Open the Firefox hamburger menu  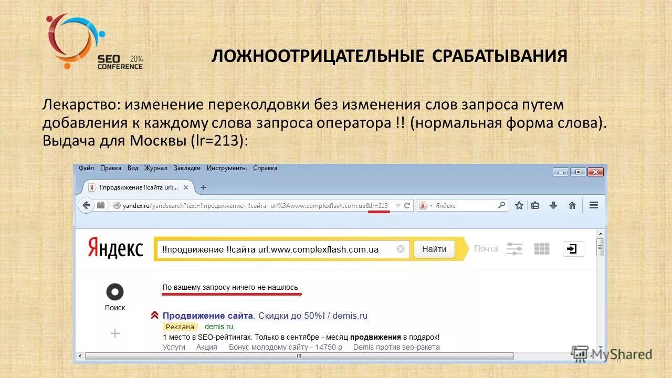coord(594,205)
